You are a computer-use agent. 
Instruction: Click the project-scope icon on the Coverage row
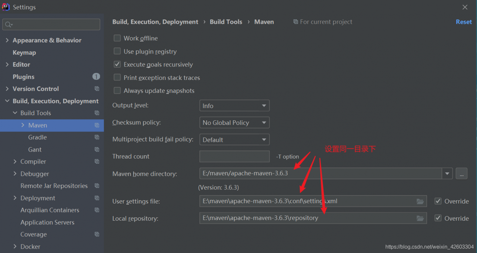97,234
